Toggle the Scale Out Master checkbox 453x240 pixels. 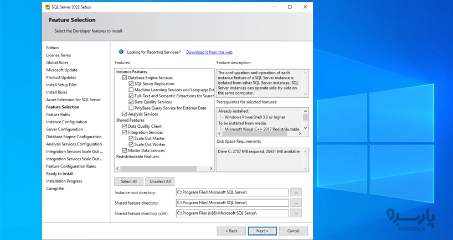pyautogui.click(x=131, y=139)
